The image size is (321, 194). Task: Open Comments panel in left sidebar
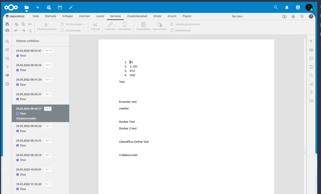tap(7, 50)
